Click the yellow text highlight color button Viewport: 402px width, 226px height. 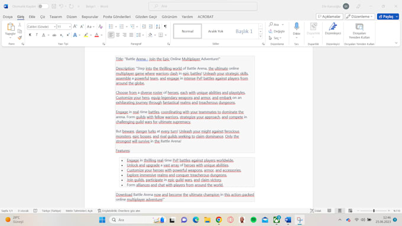point(86,35)
